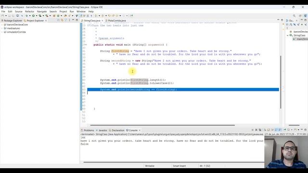Click the Back navigation arrow in toolbar
This screenshot has width=308, height=173.
(117, 16)
